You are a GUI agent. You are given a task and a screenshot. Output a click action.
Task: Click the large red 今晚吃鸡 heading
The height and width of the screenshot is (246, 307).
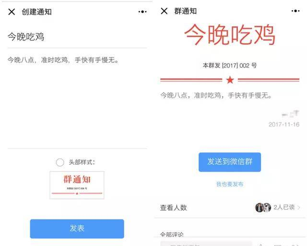pos(230,35)
